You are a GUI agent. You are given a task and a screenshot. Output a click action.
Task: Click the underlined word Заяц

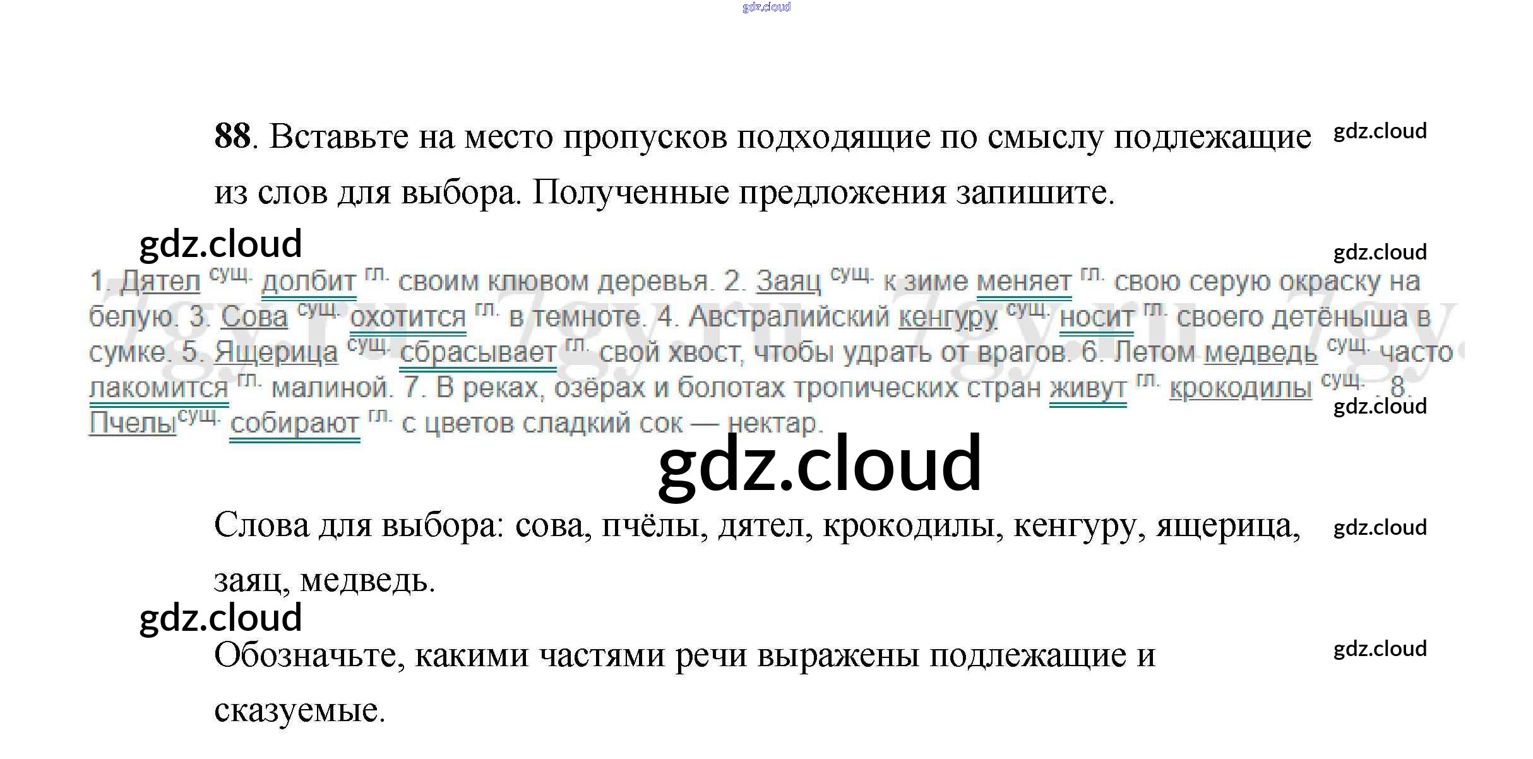(x=788, y=282)
